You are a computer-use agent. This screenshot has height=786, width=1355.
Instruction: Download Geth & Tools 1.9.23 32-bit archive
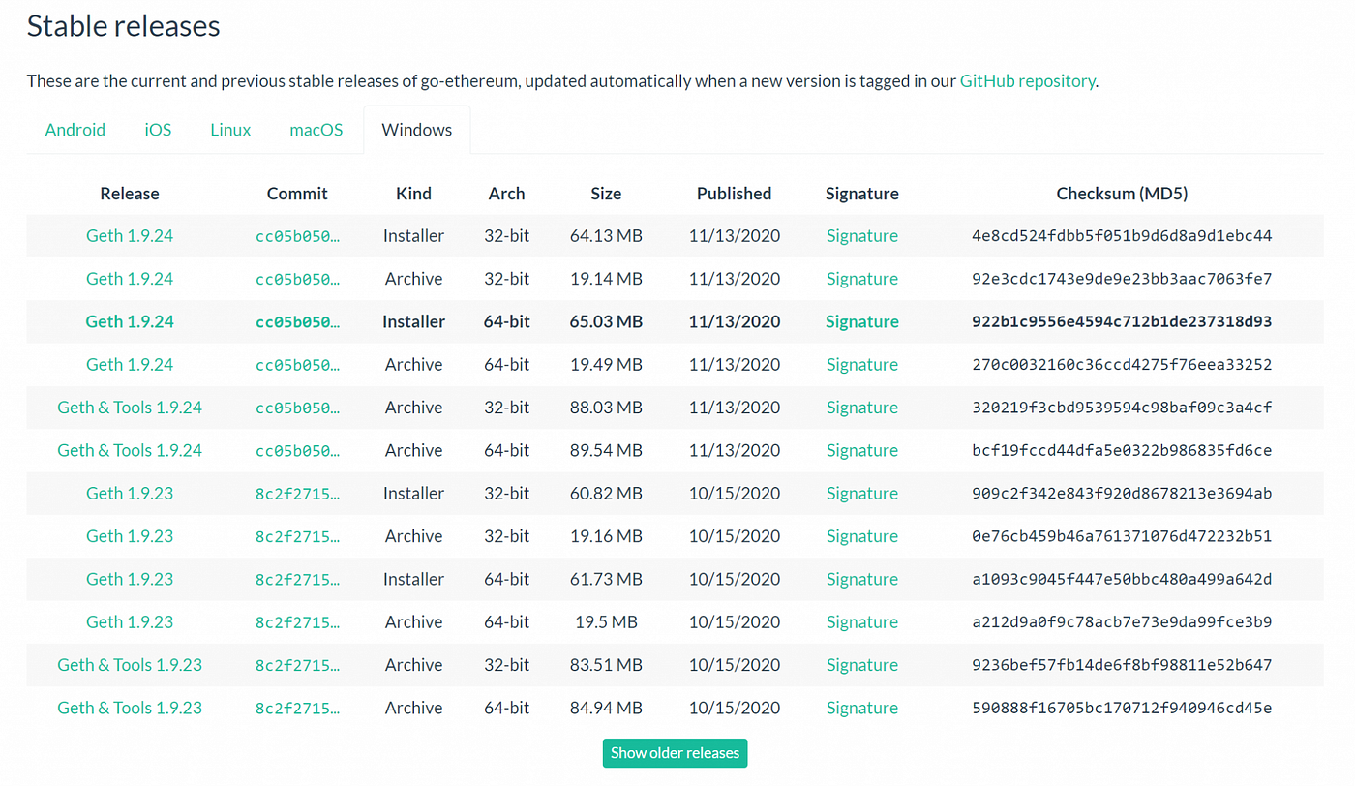point(130,665)
